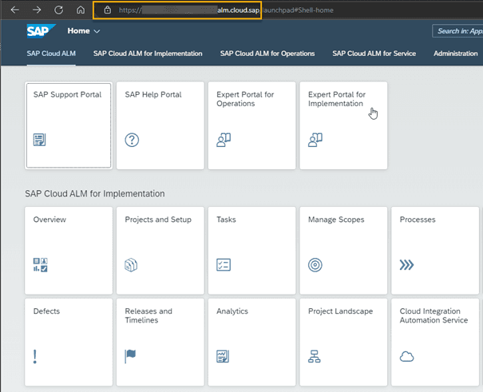Click the Processes chevrons icon
Screen dimensions: 483x392
tap(406, 265)
